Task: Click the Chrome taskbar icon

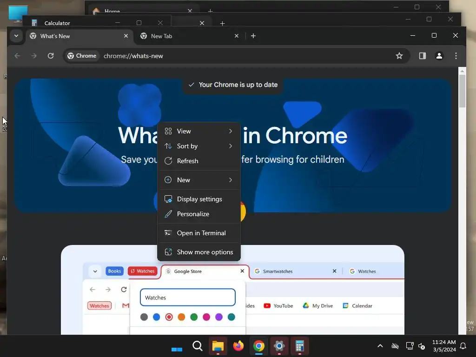Action: coord(258,346)
